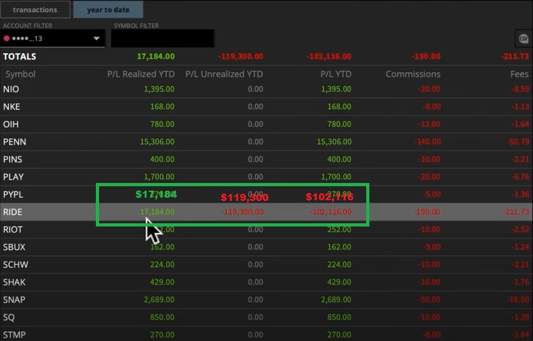Sort by P/L YTD column header

pos(336,74)
